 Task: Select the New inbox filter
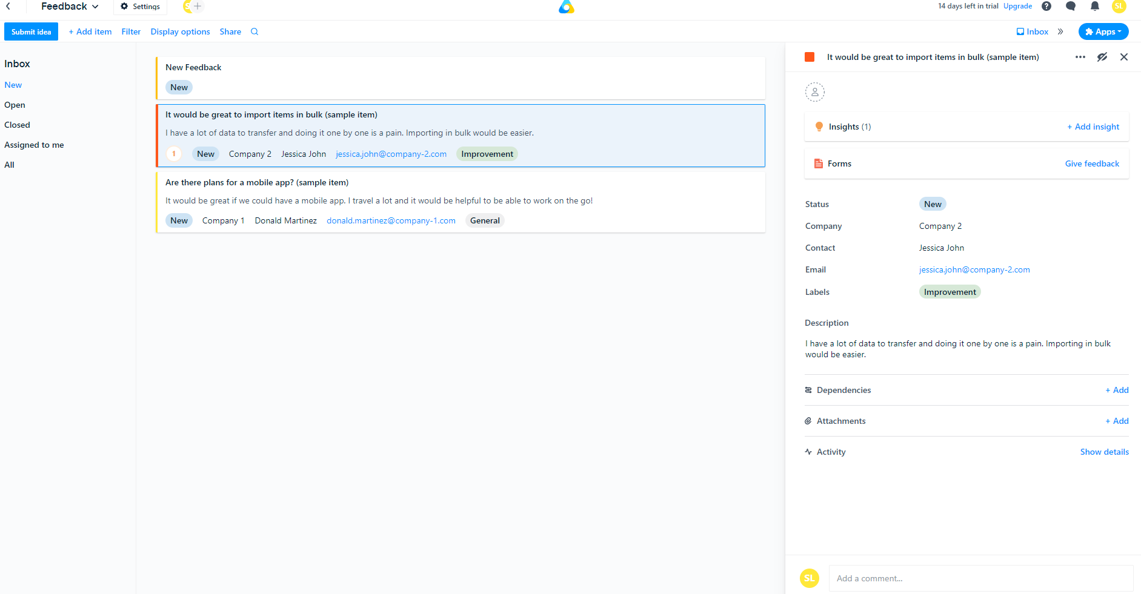[x=13, y=85]
